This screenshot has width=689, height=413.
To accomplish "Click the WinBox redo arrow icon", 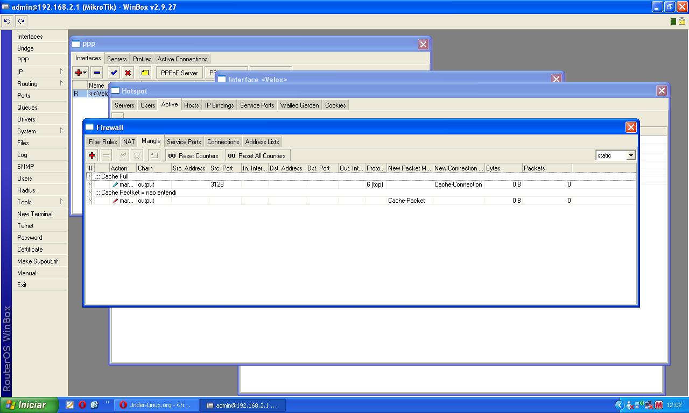I will click(21, 21).
